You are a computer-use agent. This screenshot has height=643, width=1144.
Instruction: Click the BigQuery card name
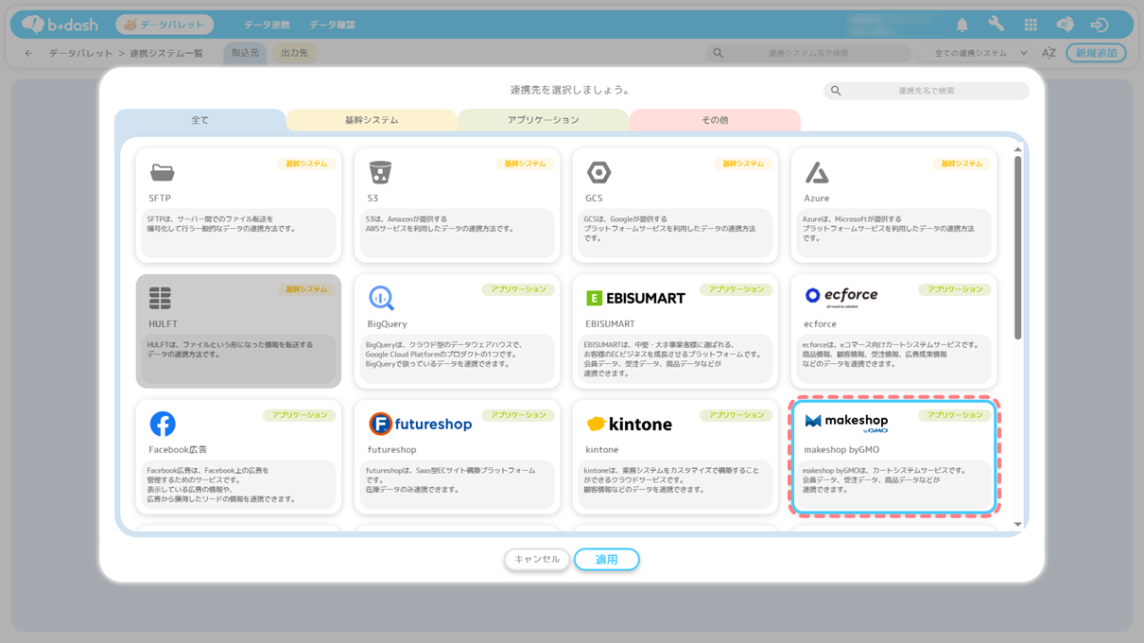[x=387, y=323]
